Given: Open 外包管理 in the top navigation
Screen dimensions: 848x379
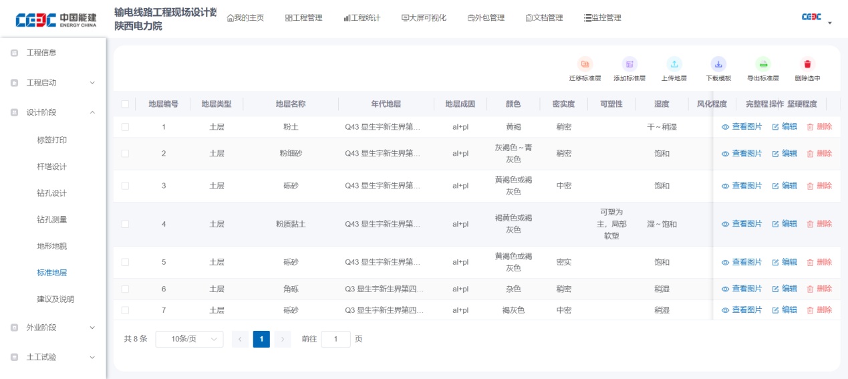Looking at the screenshot, I should click(486, 18).
